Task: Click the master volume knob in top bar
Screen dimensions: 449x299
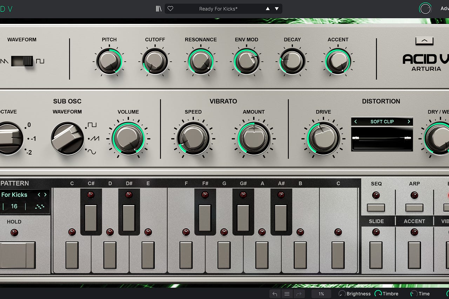Action: point(425,9)
